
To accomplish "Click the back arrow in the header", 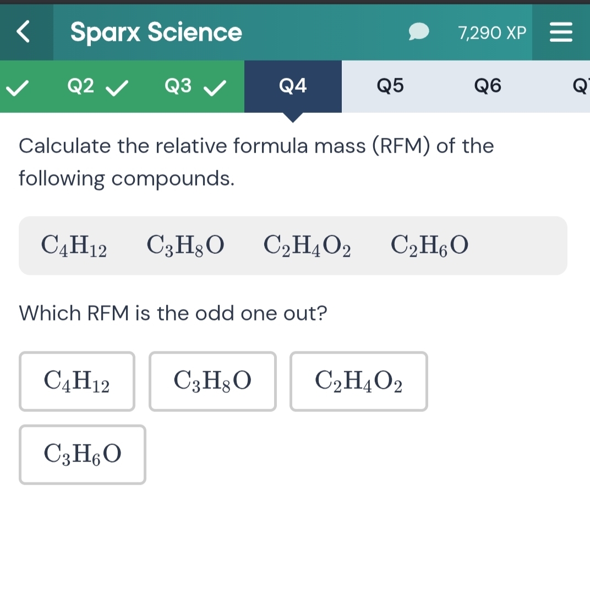I will 23,32.
